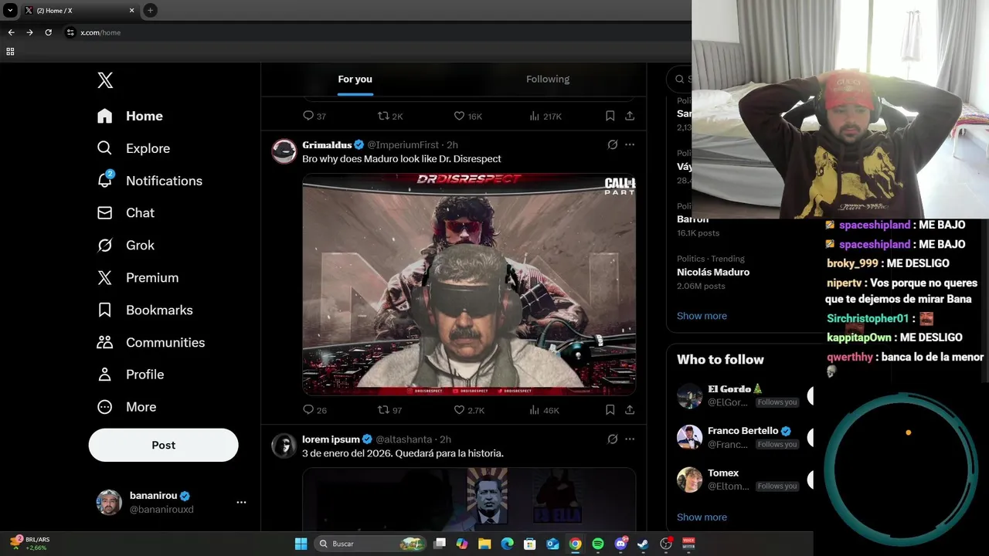Bookmark the Grimaldus post
989x556 pixels.
(x=610, y=410)
